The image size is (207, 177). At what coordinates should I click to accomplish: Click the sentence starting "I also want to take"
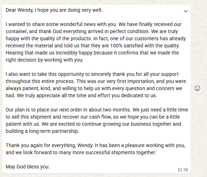click(x=92, y=74)
